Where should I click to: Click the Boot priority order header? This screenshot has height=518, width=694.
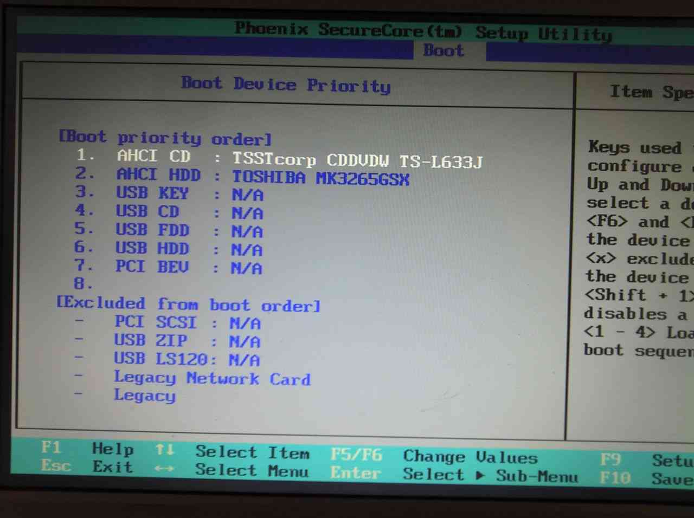point(165,138)
